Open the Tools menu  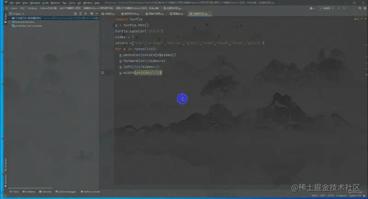coord(72,3)
